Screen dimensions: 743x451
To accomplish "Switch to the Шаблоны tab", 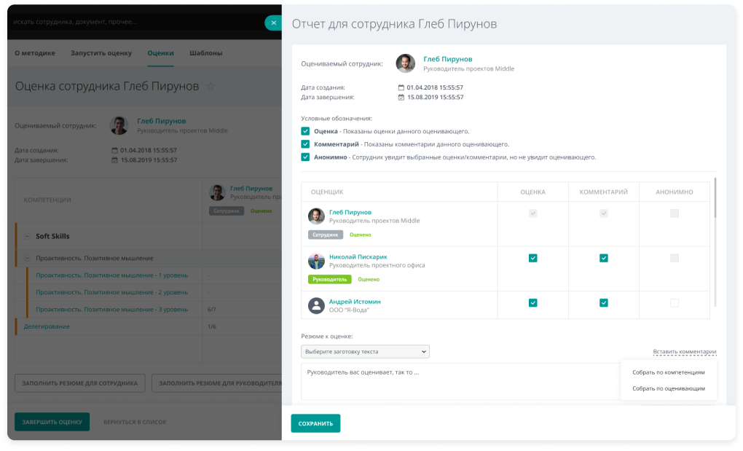I will [205, 53].
